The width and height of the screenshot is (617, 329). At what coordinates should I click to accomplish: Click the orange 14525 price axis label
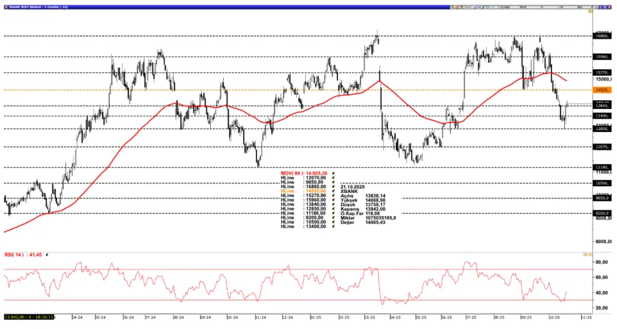602,90
